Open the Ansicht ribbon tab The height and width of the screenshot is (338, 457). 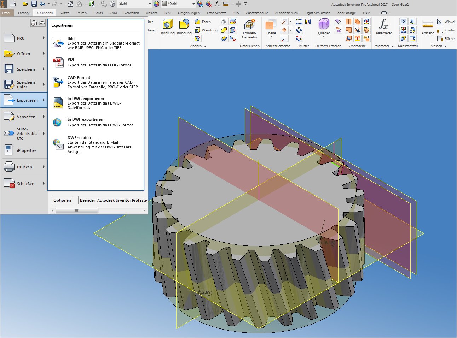pos(152,13)
